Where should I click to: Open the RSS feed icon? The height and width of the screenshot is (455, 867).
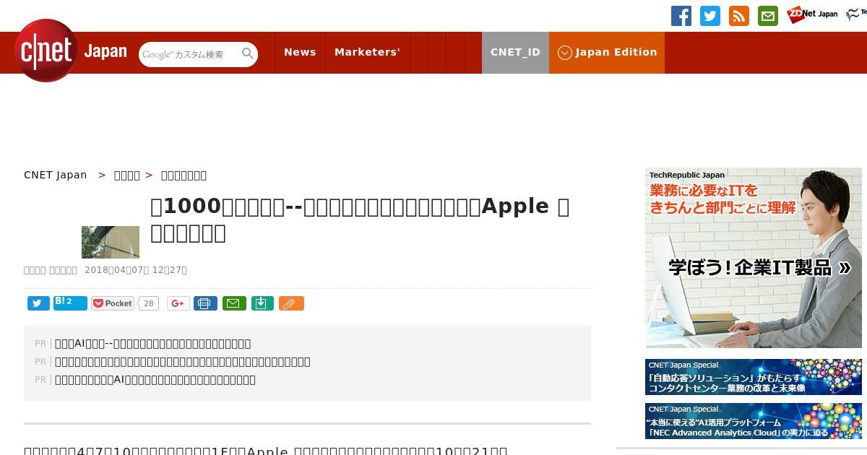(x=739, y=16)
